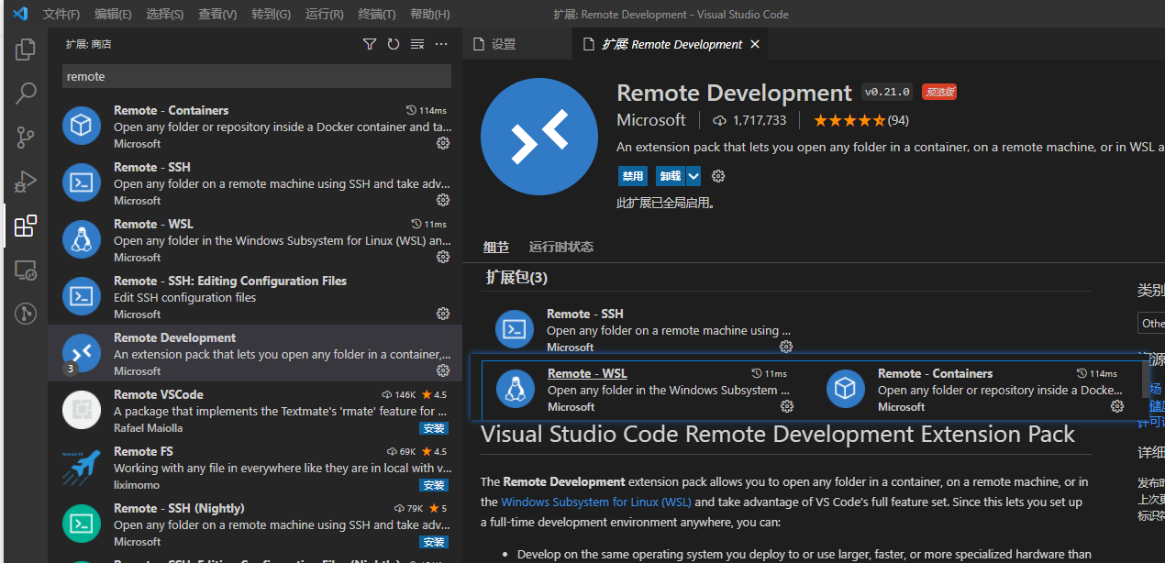Image resolution: width=1165 pixels, height=563 pixels.
Task: Open gear for SSH: Editing Configuration Files
Action: 443,314
